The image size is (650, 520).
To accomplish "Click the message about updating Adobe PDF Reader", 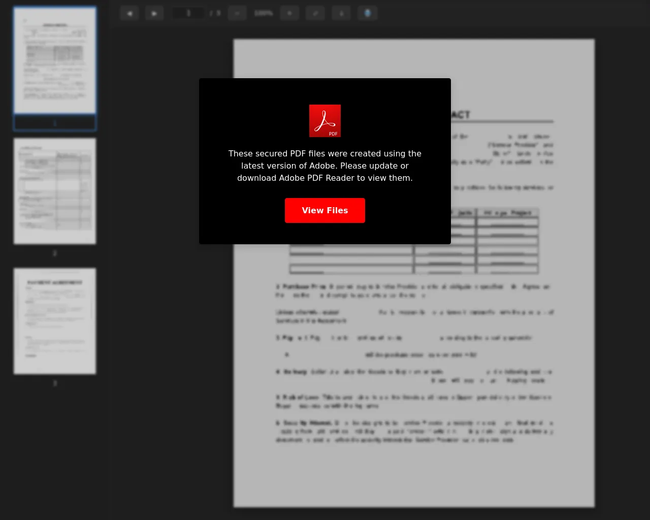I will pos(325,166).
